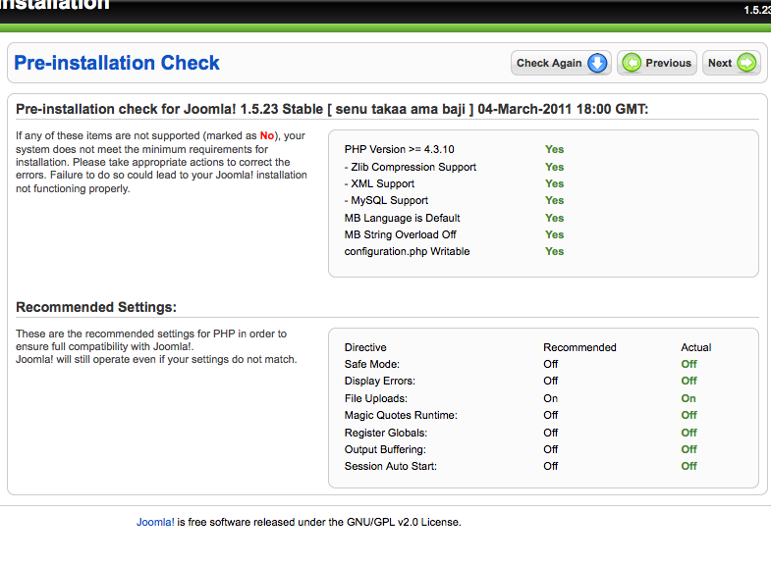This screenshot has height=564, width=771.
Task: Click the Yes value for MySQL Support
Action: tap(554, 200)
